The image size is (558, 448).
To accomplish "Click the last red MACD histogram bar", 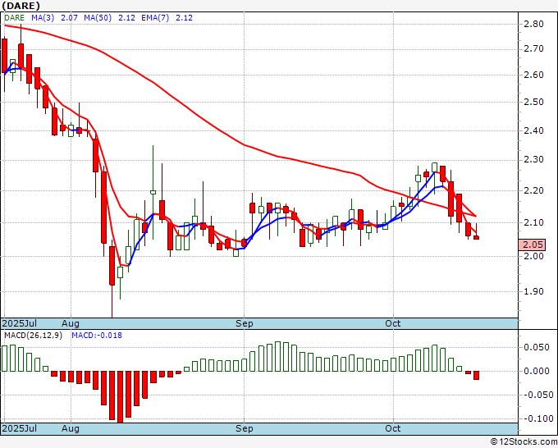I will pos(476,376).
